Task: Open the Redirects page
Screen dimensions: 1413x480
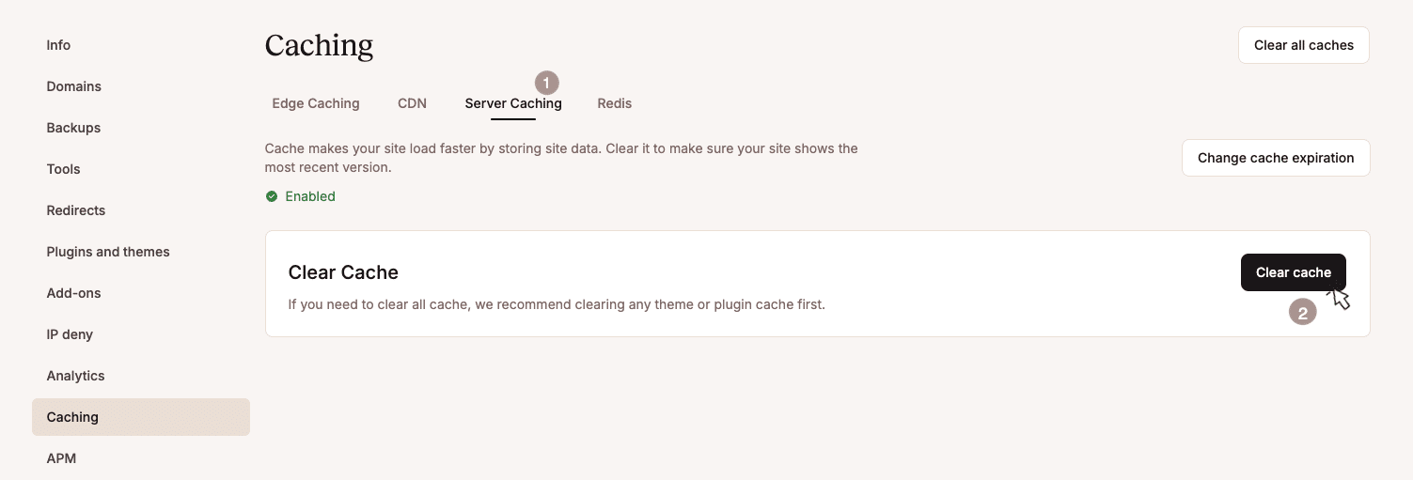Action: [75, 210]
